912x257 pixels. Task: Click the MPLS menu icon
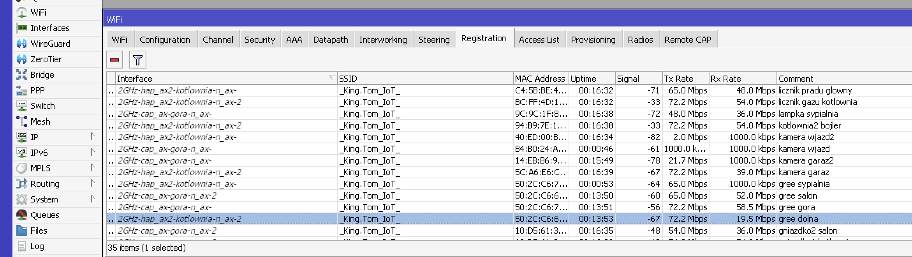coord(22,168)
